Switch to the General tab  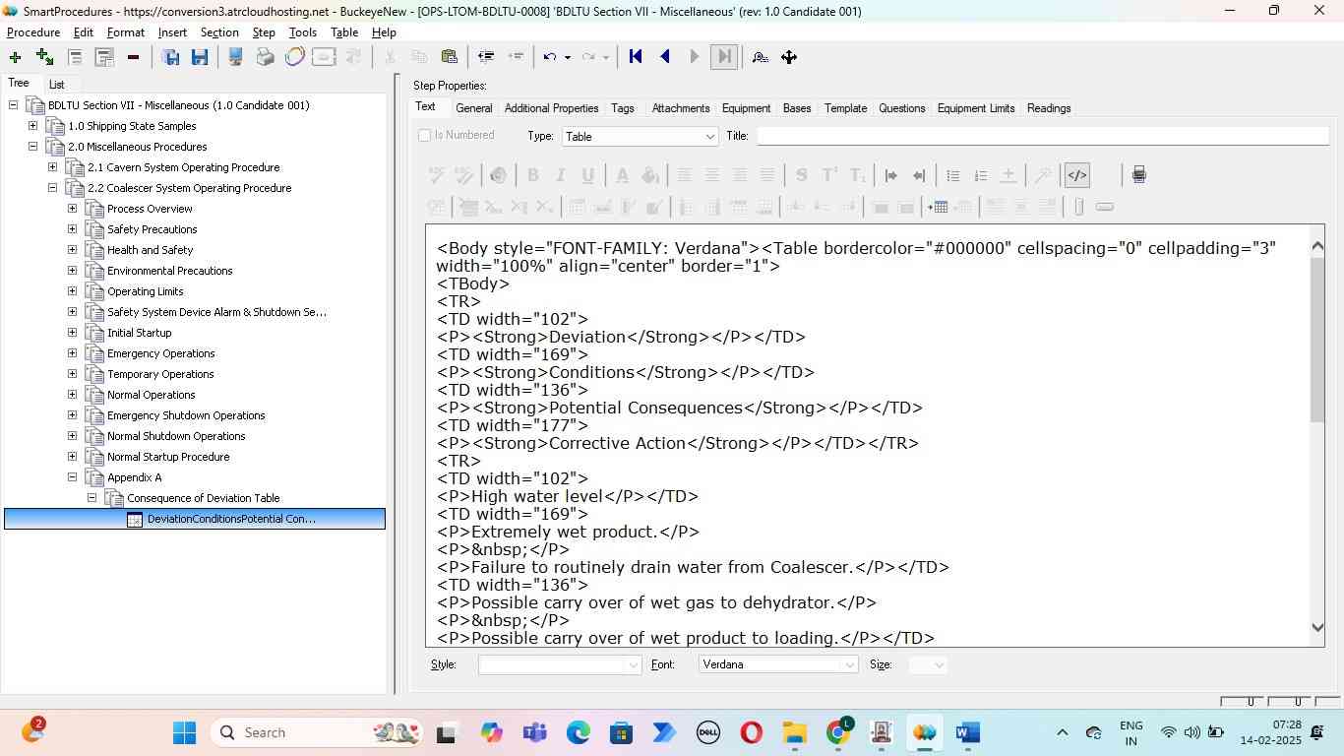click(474, 108)
